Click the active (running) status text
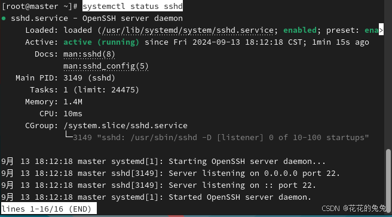The height and width of the screenshot is (217, 392). click(101, 42)
